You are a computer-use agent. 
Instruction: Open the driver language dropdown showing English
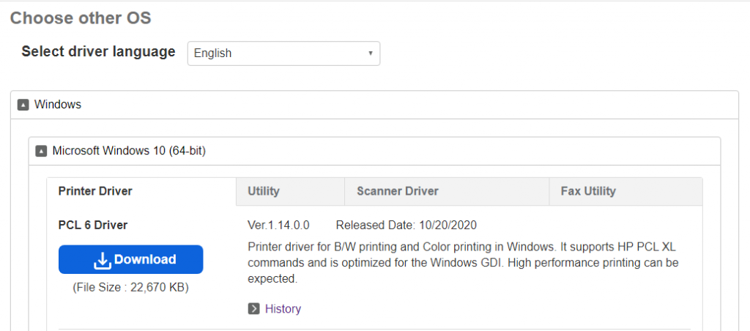point(283,53)
